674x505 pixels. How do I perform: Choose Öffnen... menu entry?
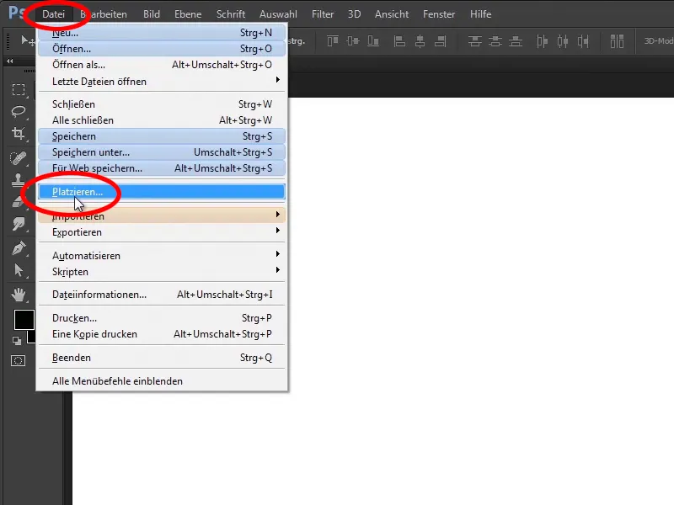coord(162,49)
